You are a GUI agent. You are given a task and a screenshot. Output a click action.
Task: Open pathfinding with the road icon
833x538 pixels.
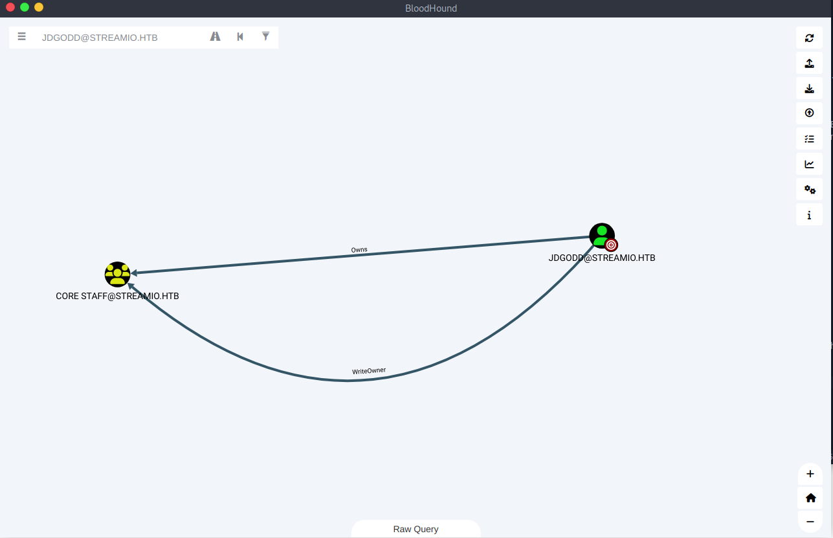216,37
